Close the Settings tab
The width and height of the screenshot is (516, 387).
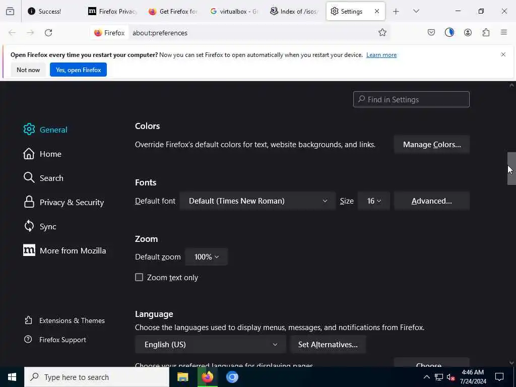377,11
